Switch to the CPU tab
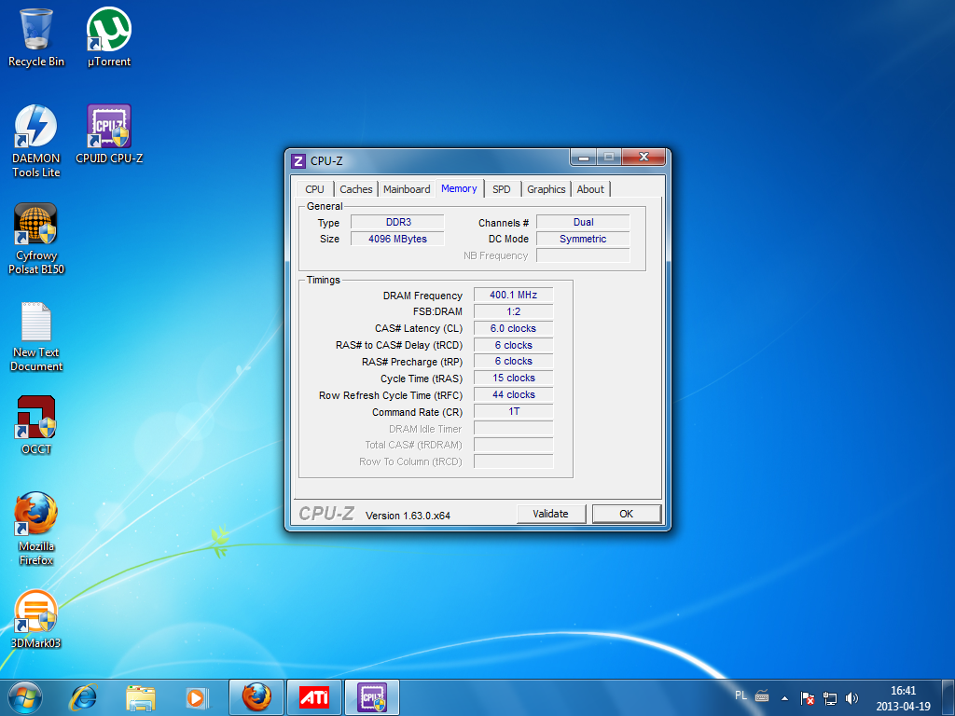The width and height of the screenshot is (955, 716). [315, 189]
